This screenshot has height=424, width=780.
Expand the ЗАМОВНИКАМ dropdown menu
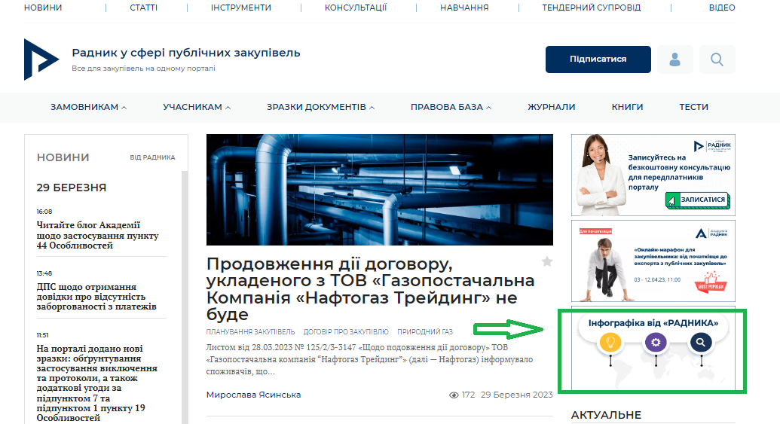88,107
